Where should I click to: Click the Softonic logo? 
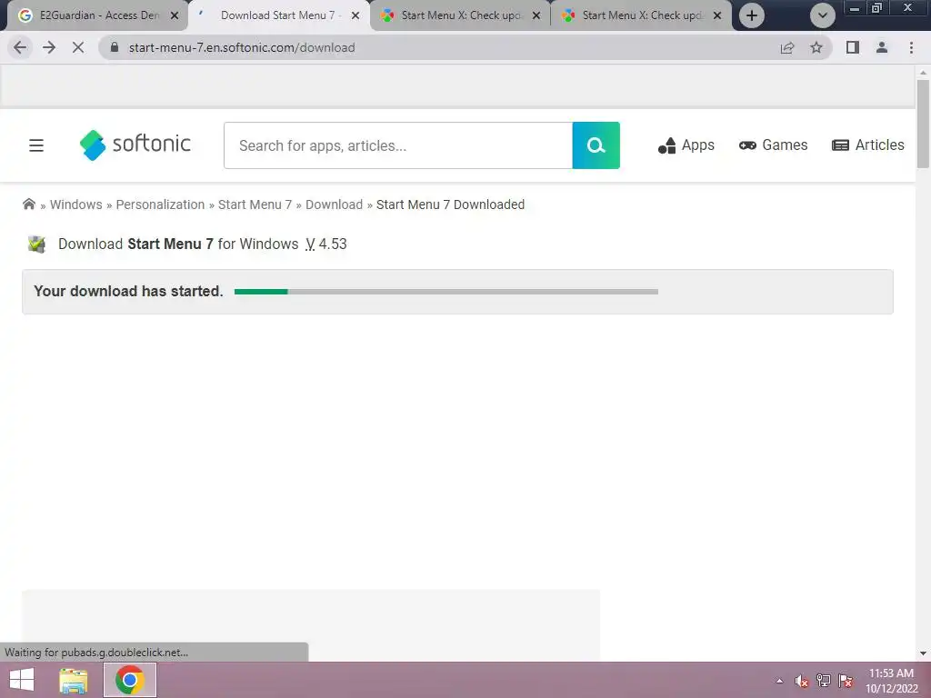[135, 145]
